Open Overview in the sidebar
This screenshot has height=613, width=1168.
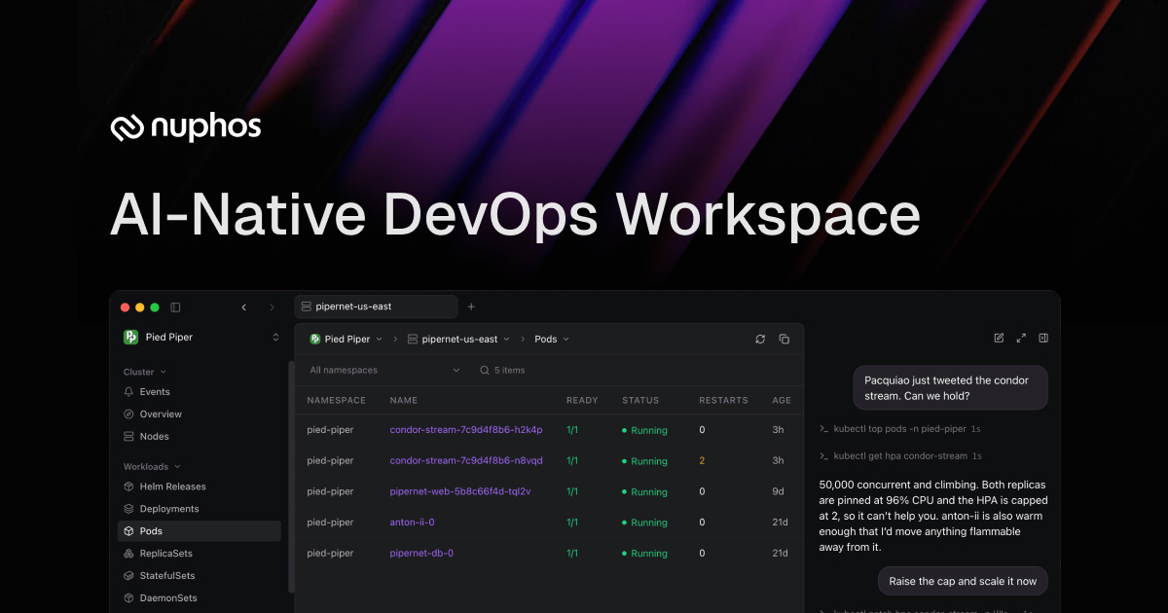[200, 415]
